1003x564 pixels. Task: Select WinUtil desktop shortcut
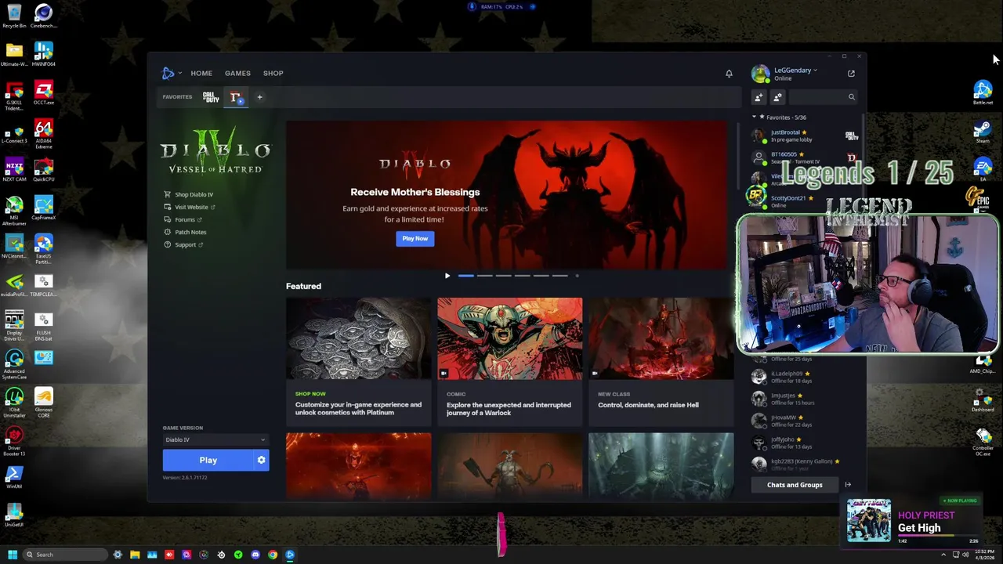pyautogui.click(x=14, y=477)
